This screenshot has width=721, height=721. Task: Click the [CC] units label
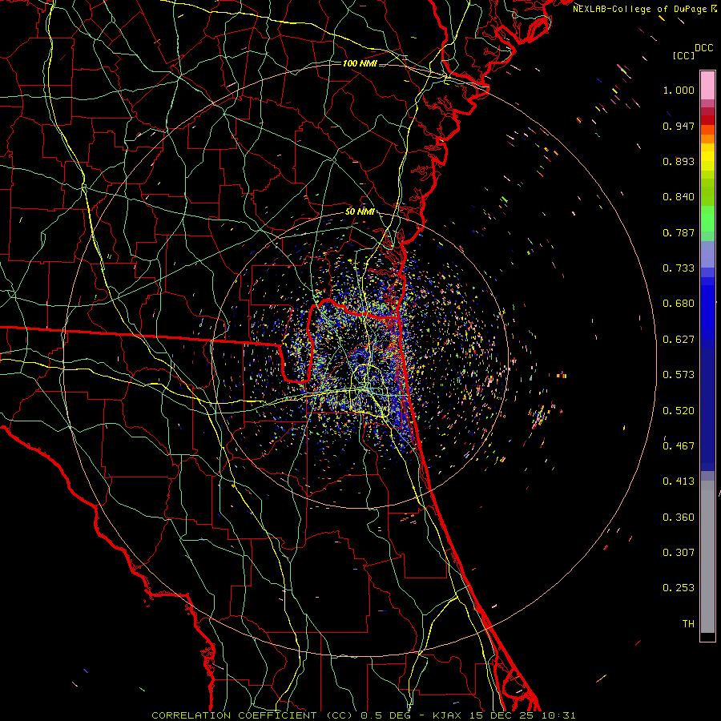pos(684,55)
